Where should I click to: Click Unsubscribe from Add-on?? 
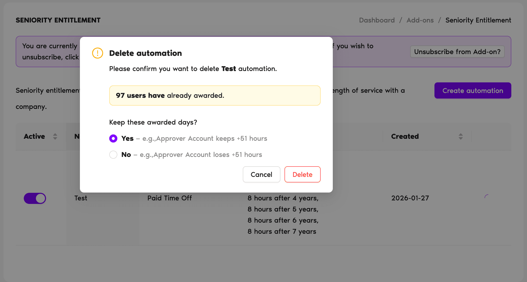pyautogui.click(x=457, y=52)
